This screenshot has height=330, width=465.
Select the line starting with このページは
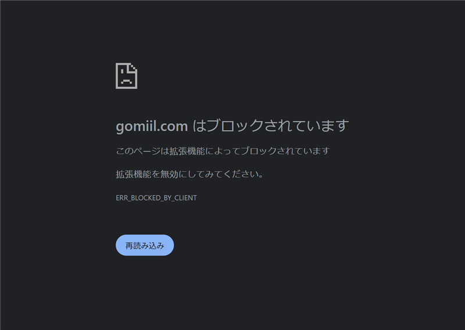[x=223, y=151]
